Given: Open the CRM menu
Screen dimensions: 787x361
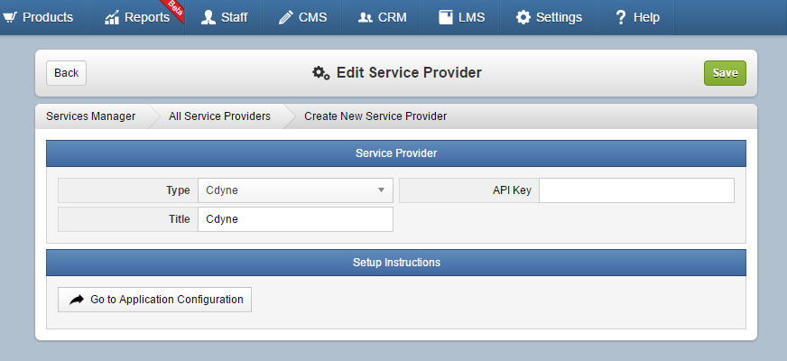Looking at the screenshot, I should pyautogui.click(x=382, y=17).
